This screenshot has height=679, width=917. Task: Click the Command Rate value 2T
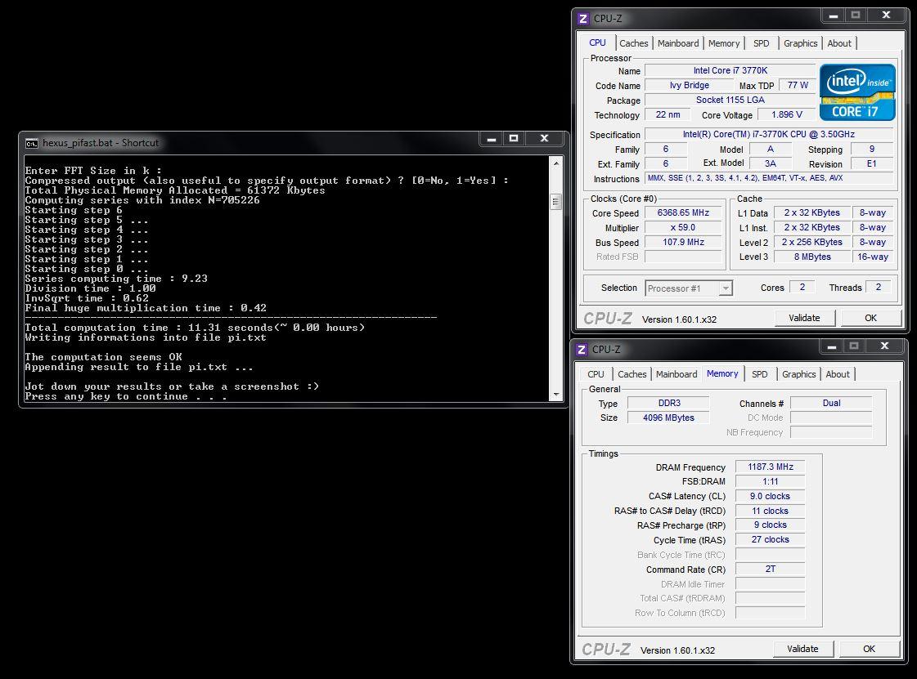pos(771,569)
